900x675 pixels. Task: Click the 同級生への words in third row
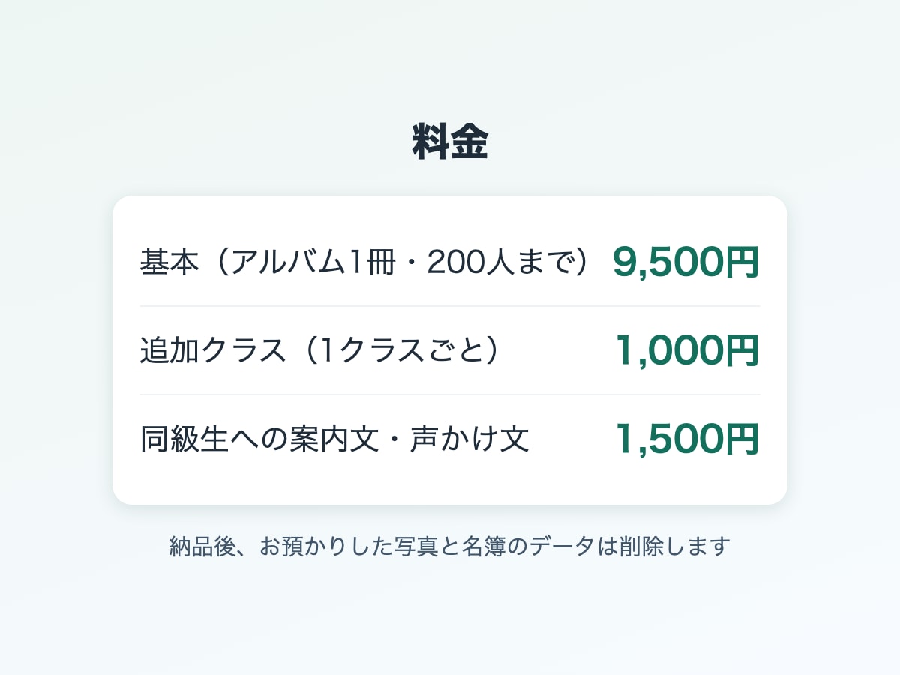[x=214, y=439]
